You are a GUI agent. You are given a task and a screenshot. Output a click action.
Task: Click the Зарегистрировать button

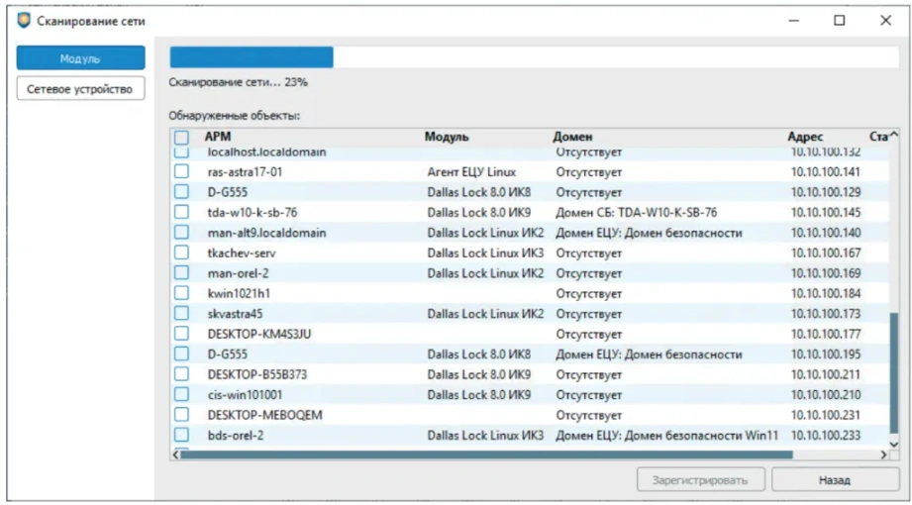coord(700,480)
